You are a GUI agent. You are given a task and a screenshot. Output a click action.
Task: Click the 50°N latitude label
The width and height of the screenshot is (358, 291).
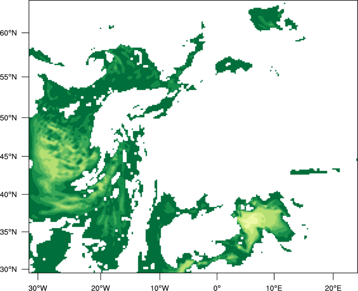click(x=9, y=118)
